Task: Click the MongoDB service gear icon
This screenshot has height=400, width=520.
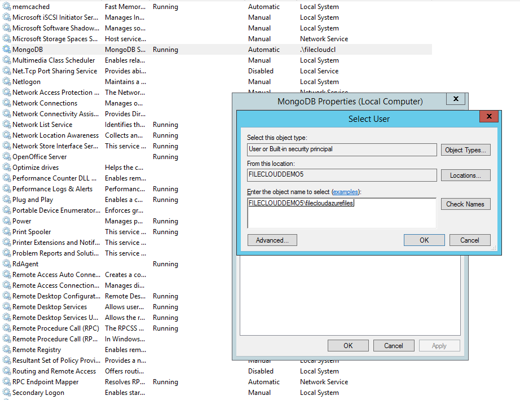Action: coord(7,49)
